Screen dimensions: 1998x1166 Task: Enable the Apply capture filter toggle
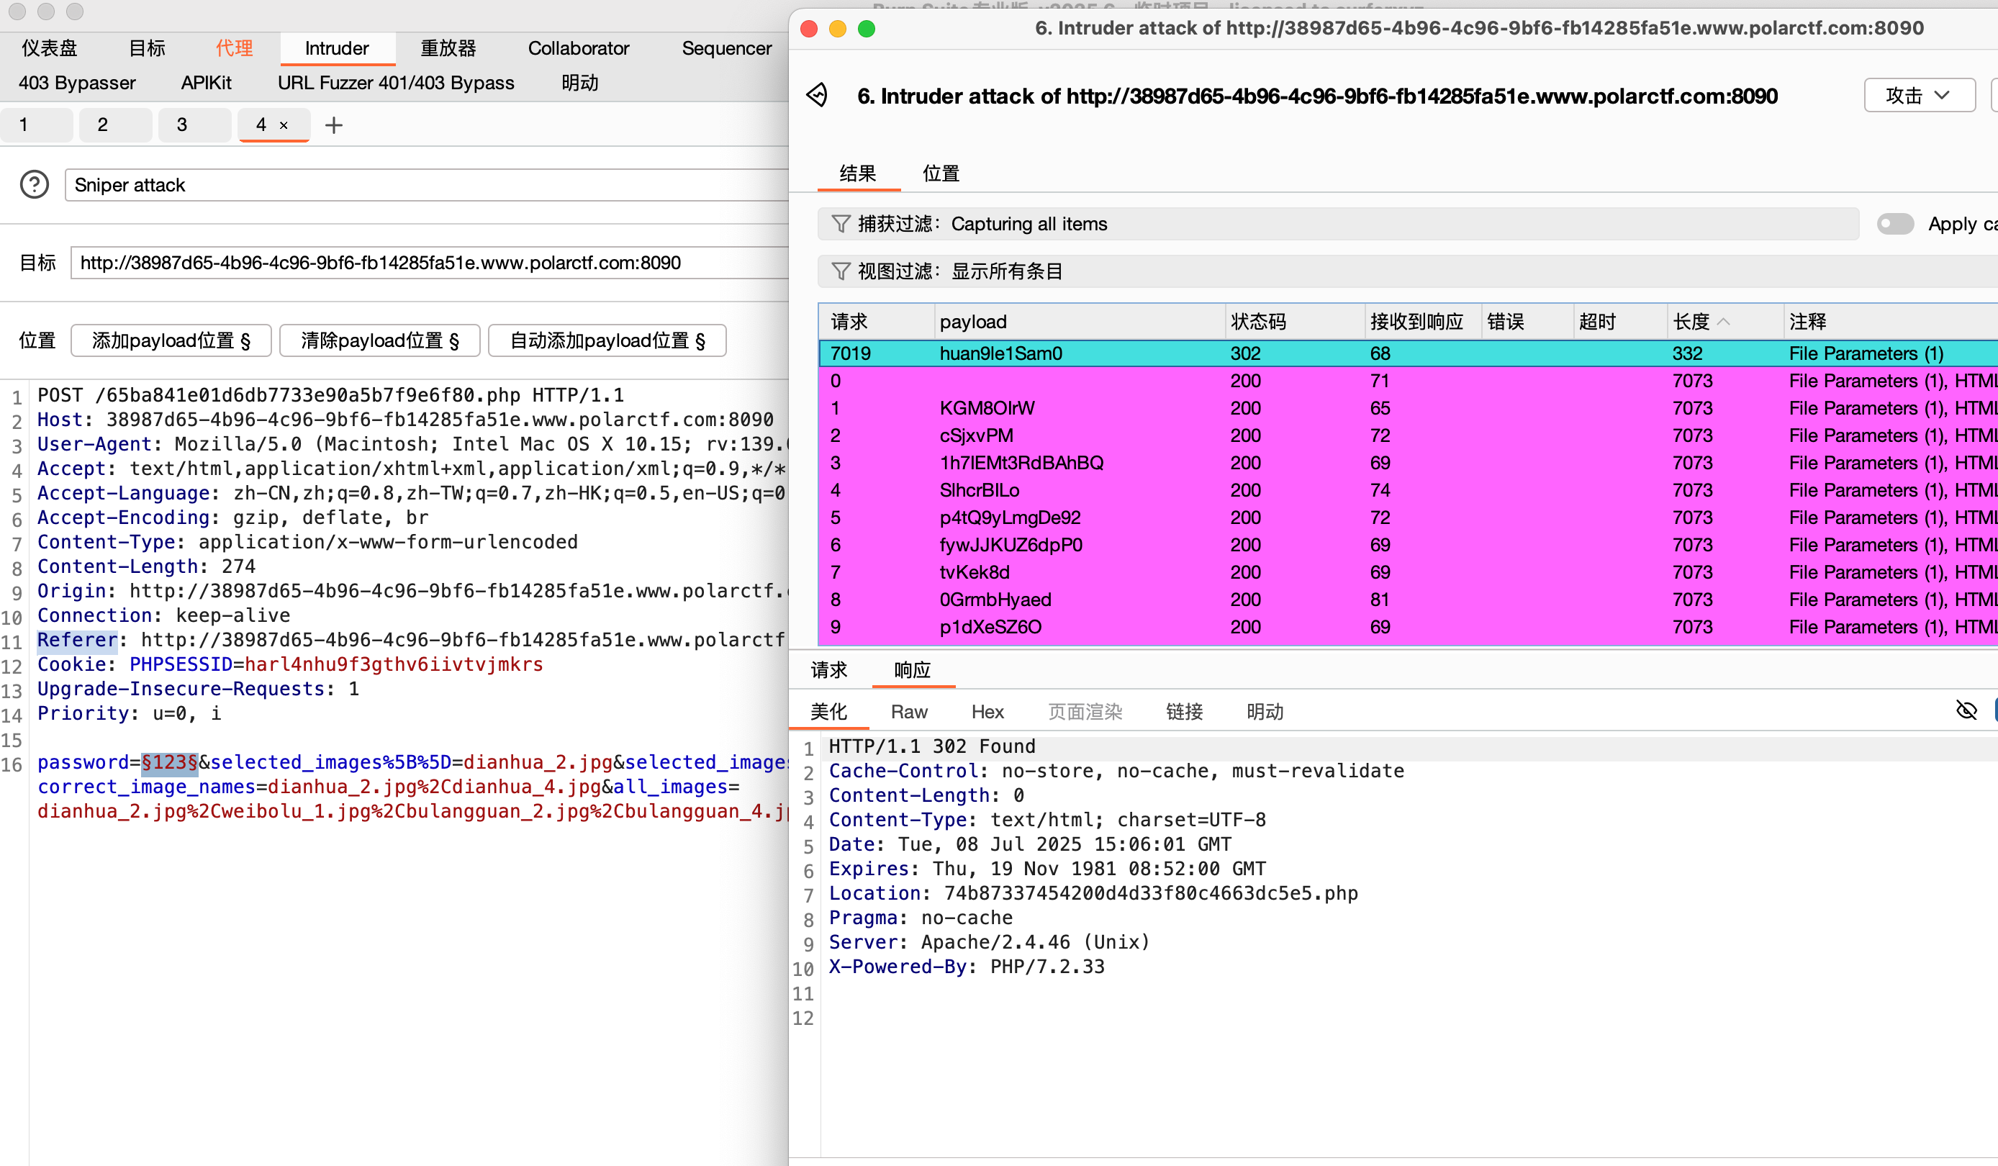[x=1895, y=224]
